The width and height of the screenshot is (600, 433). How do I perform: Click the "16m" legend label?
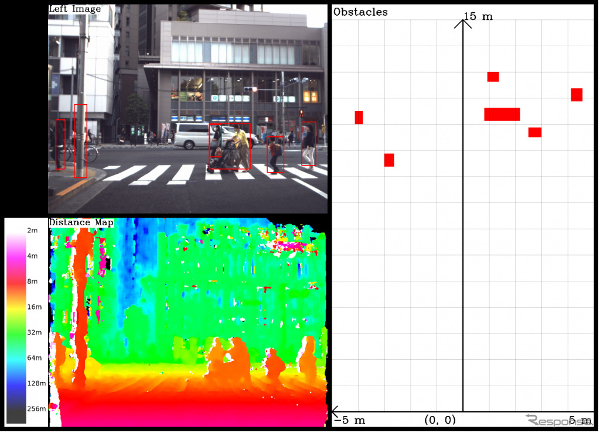click(35, 307)
